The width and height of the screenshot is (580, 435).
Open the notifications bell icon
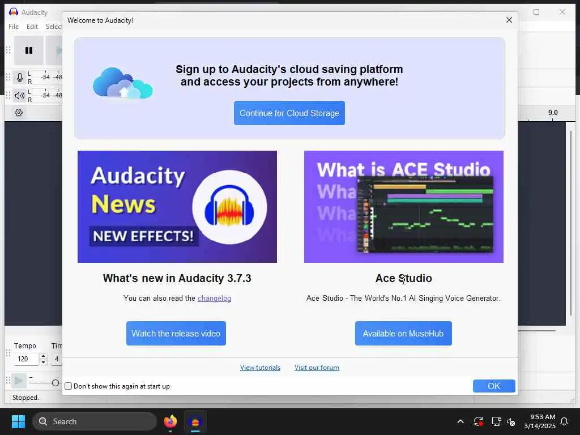pos(564,421)
